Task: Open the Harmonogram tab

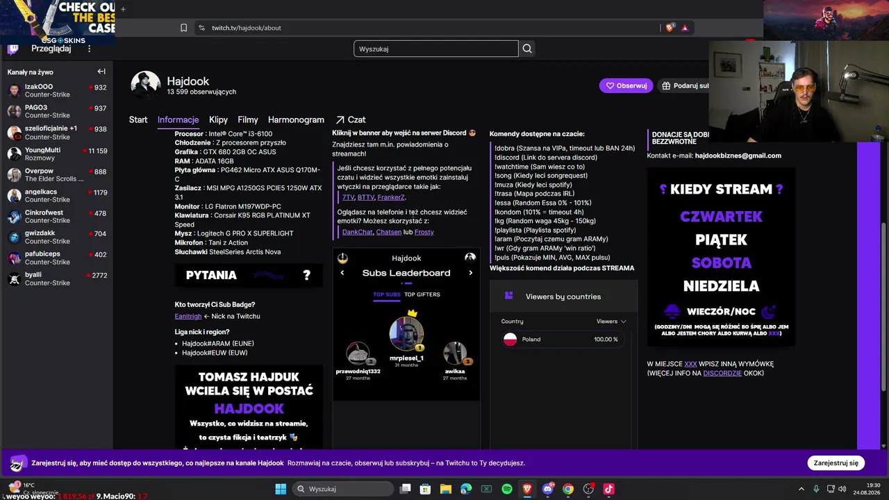Action: coord(296,119)
